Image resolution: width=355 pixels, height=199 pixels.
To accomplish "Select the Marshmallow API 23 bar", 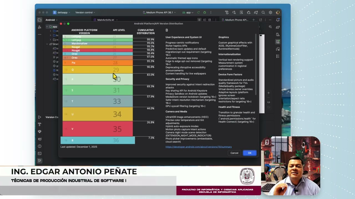I will (x=98, y=44).
